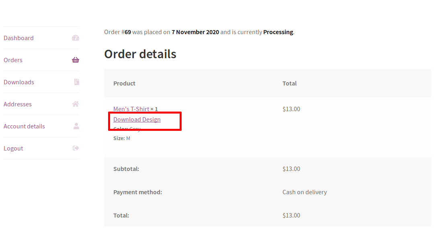
Task: Click the Download Design link
Action: pos(137,119)
